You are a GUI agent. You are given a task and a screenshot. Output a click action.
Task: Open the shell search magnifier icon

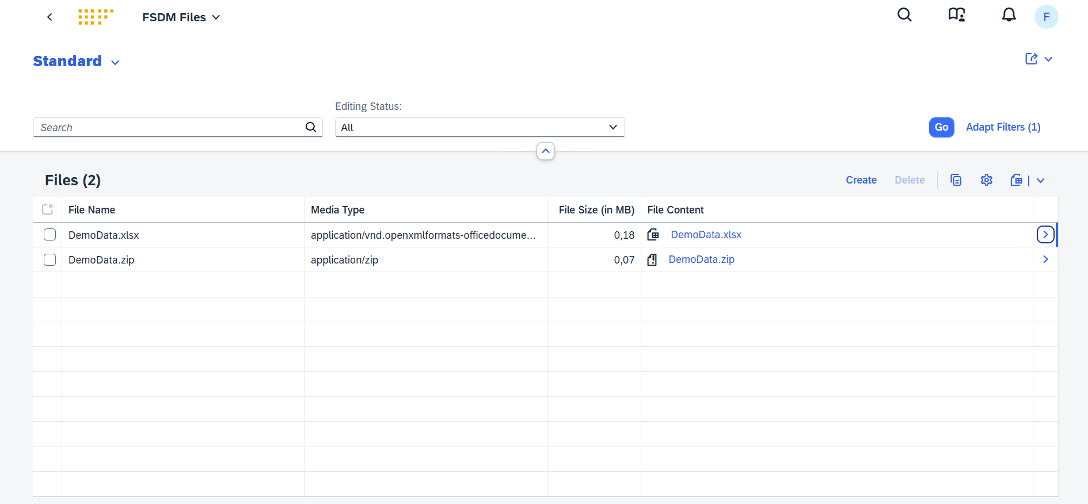(x=904, y=15)
